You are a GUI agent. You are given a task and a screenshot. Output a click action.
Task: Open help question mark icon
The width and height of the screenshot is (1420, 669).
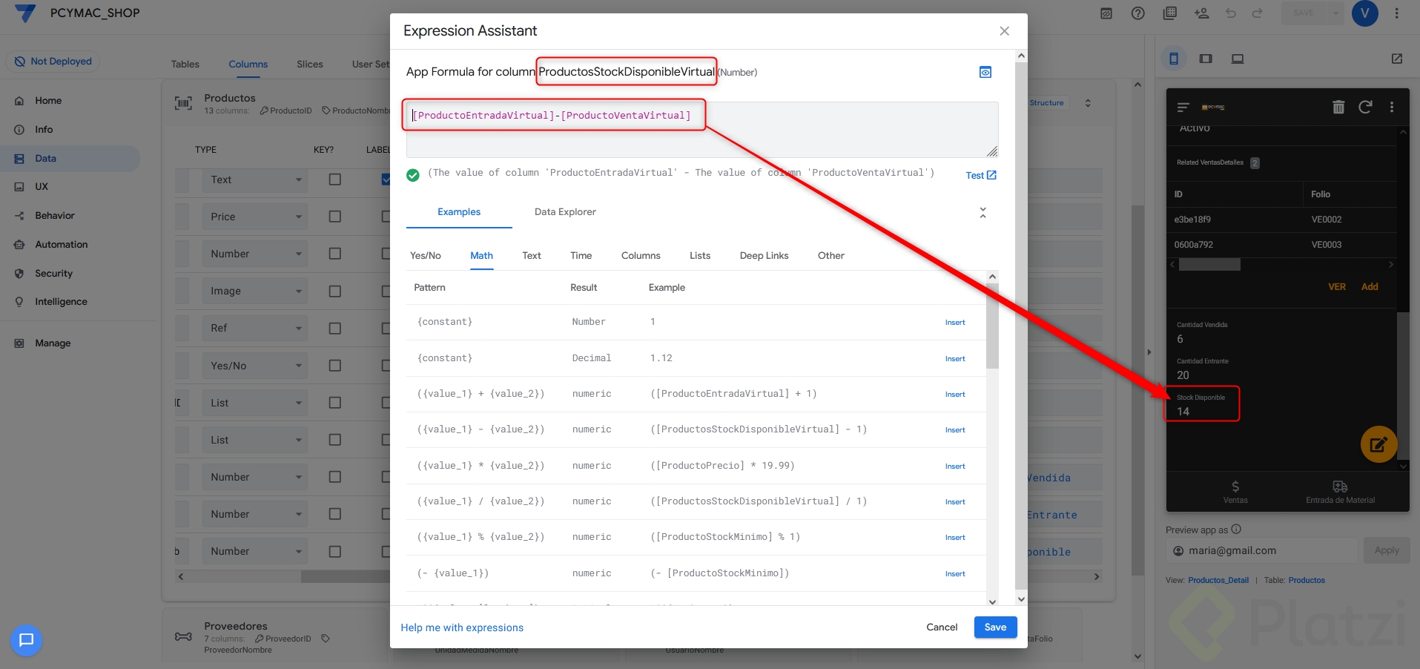tap(1137, 13)
